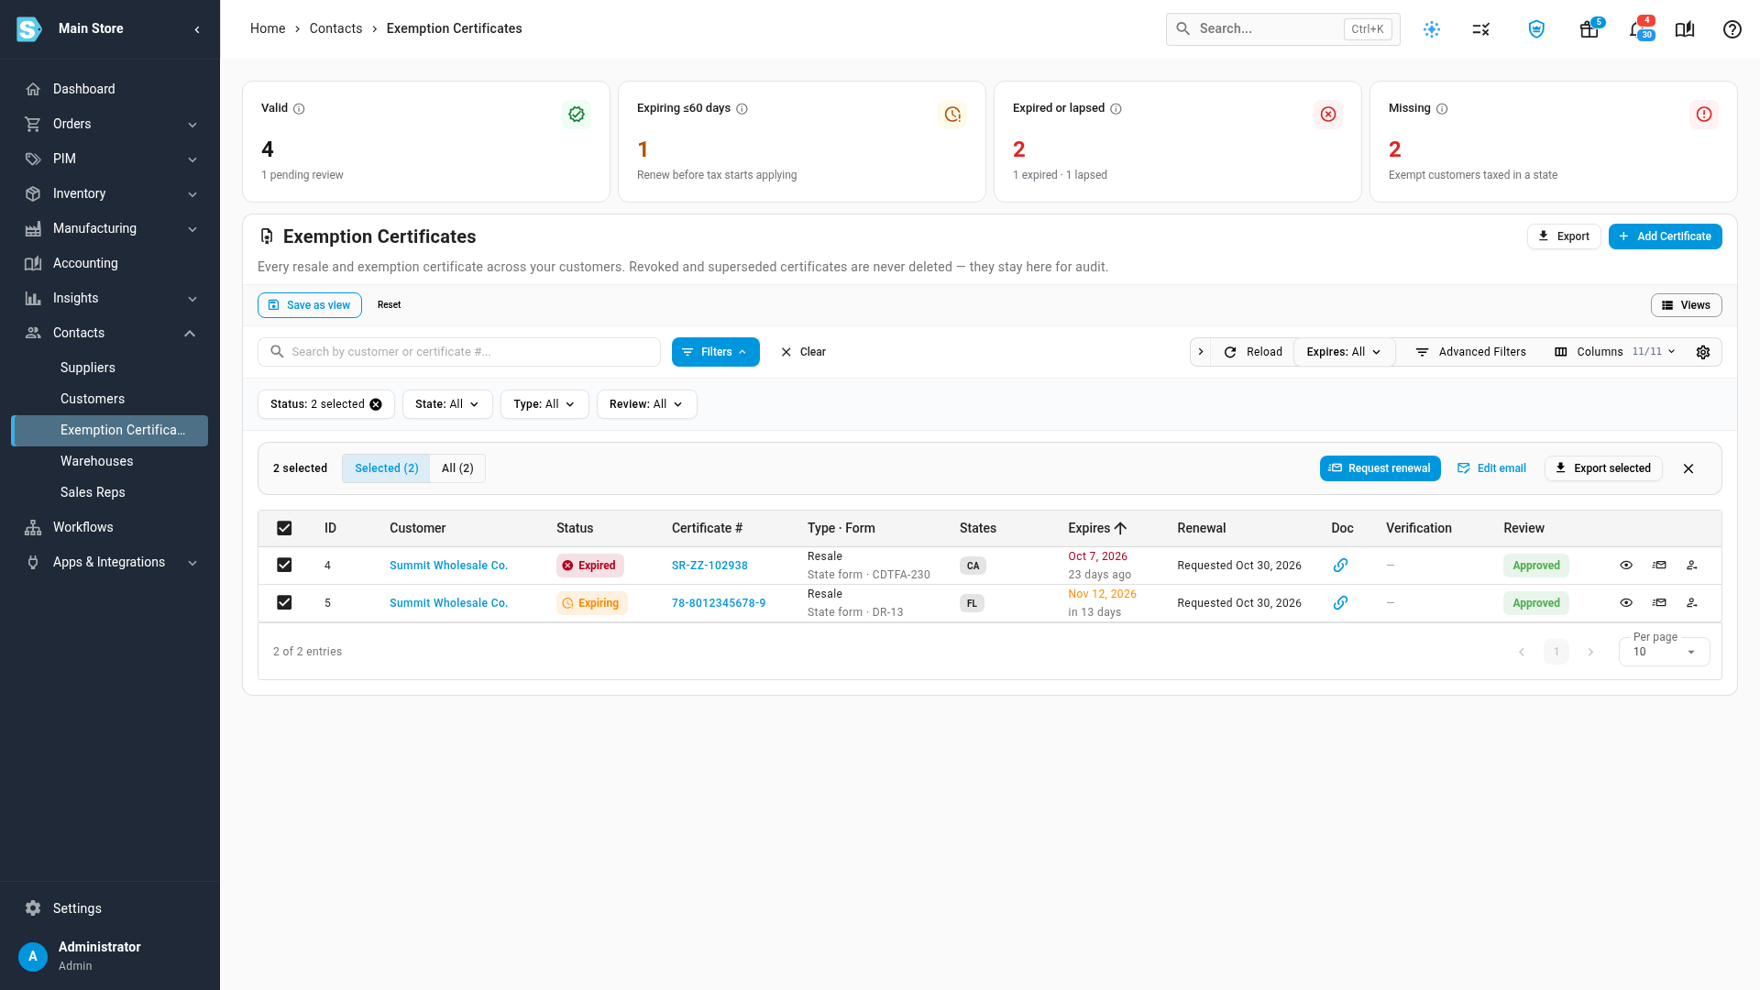Click the help question mark icon
Image resolution: width=1760 pixels, height=990 pixels.
[x=1732, y=29]
